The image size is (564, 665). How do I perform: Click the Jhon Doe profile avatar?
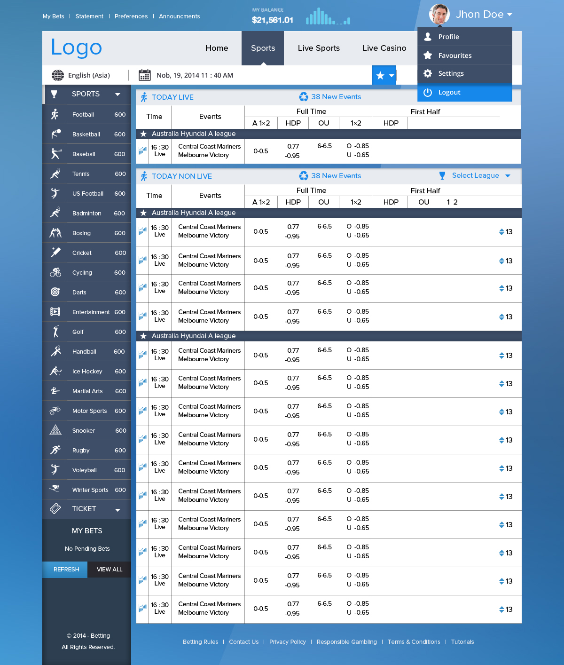pyautogui.click(x=439, y=14)
